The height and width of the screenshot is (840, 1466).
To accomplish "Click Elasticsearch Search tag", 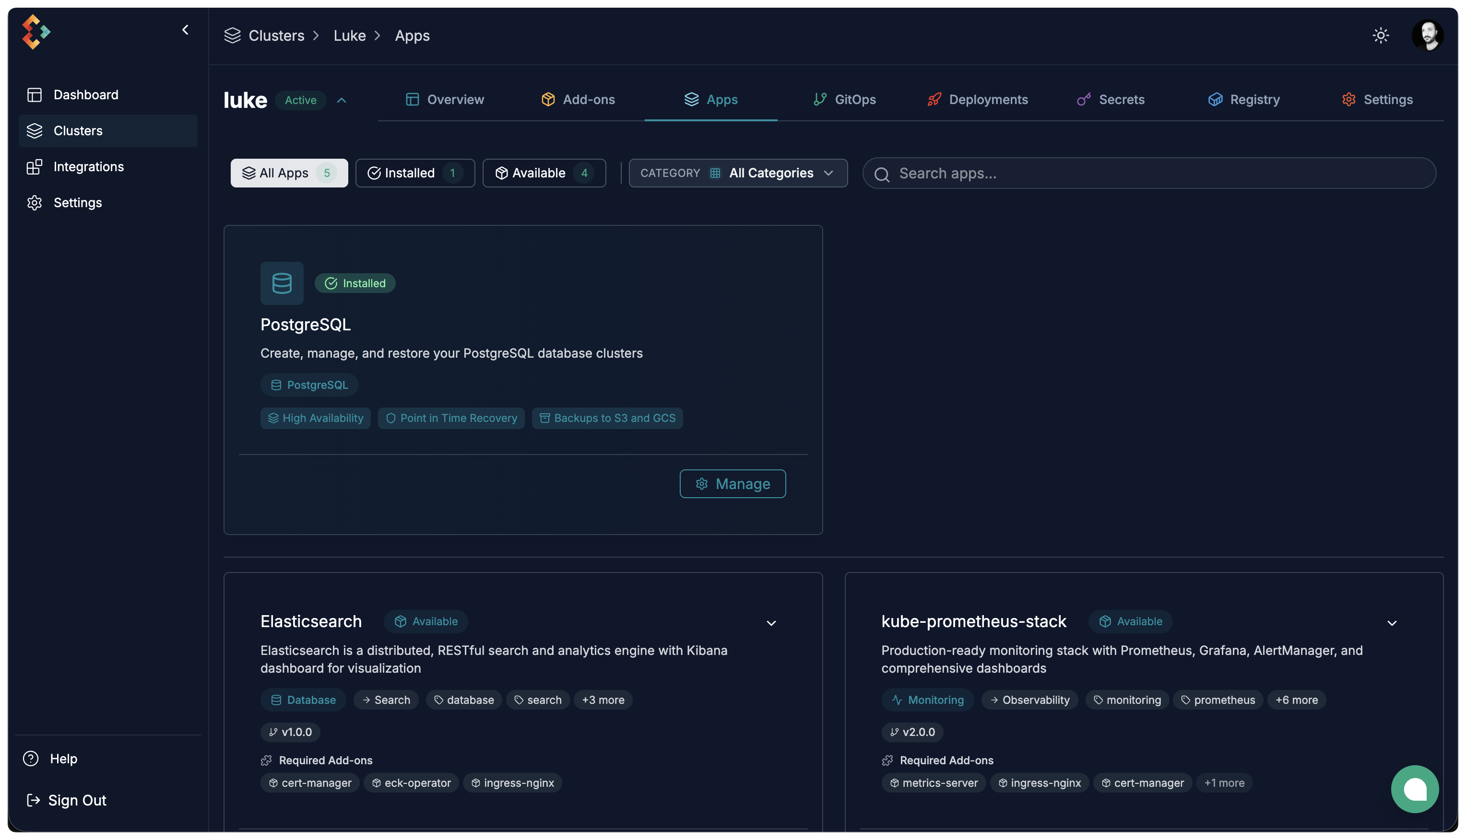I will [386, 700].
